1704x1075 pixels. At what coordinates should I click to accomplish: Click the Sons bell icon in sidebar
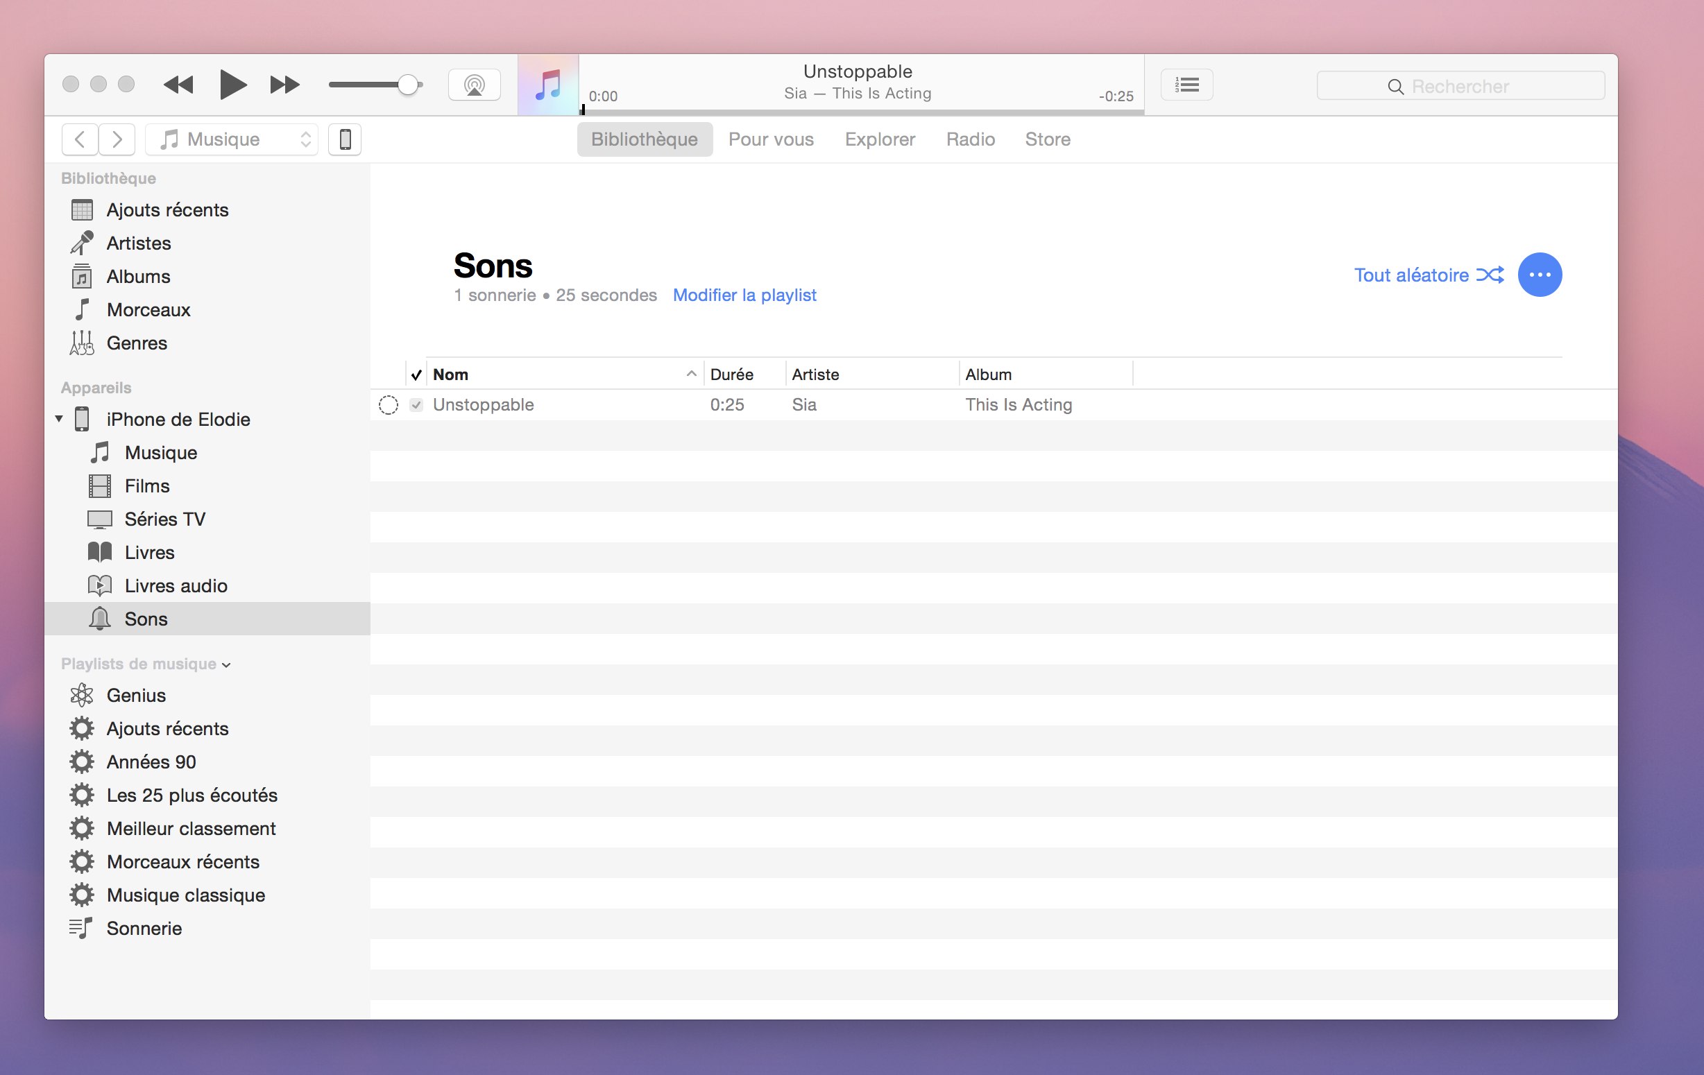tap(99, 619)
